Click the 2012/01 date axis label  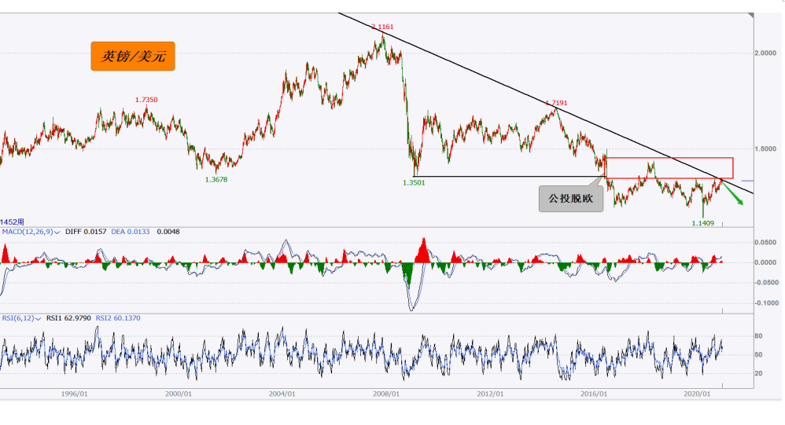(490, 394)
